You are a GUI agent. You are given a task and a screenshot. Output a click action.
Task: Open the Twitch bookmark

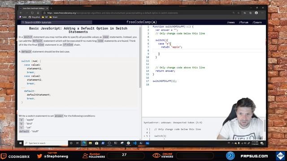pos(23,17)
